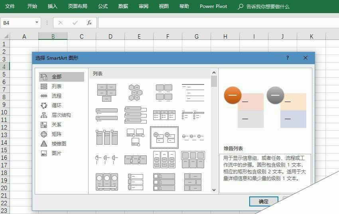The image size is (339, 214).
Task: Switch to the 数据 tab
Action: coord(123,6)
